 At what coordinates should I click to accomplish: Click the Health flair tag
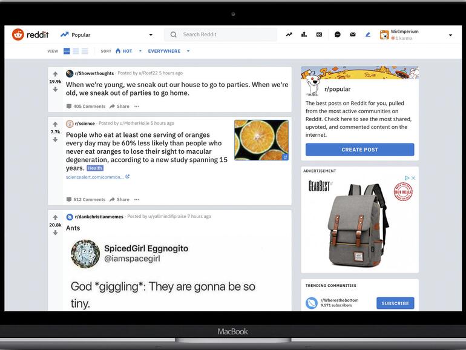tap(95, 168)
